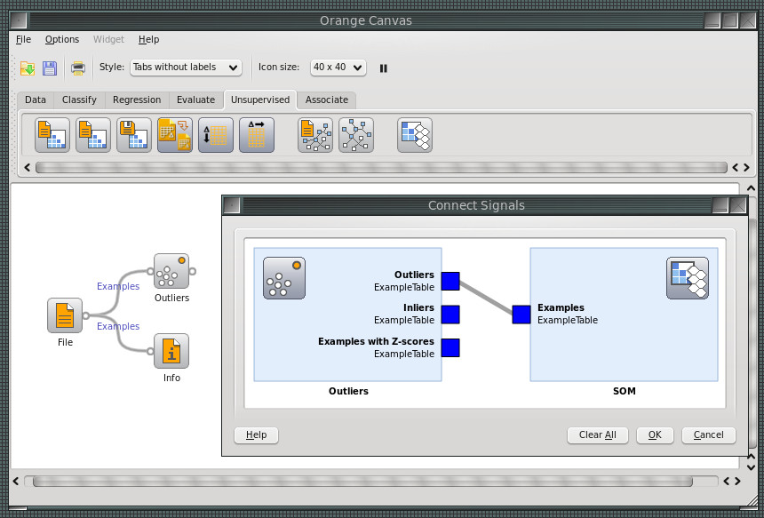Viewport: 764px width, 518px height.
Task: Select the SOM widget in widget toolbar
Action: coord(415,135)
